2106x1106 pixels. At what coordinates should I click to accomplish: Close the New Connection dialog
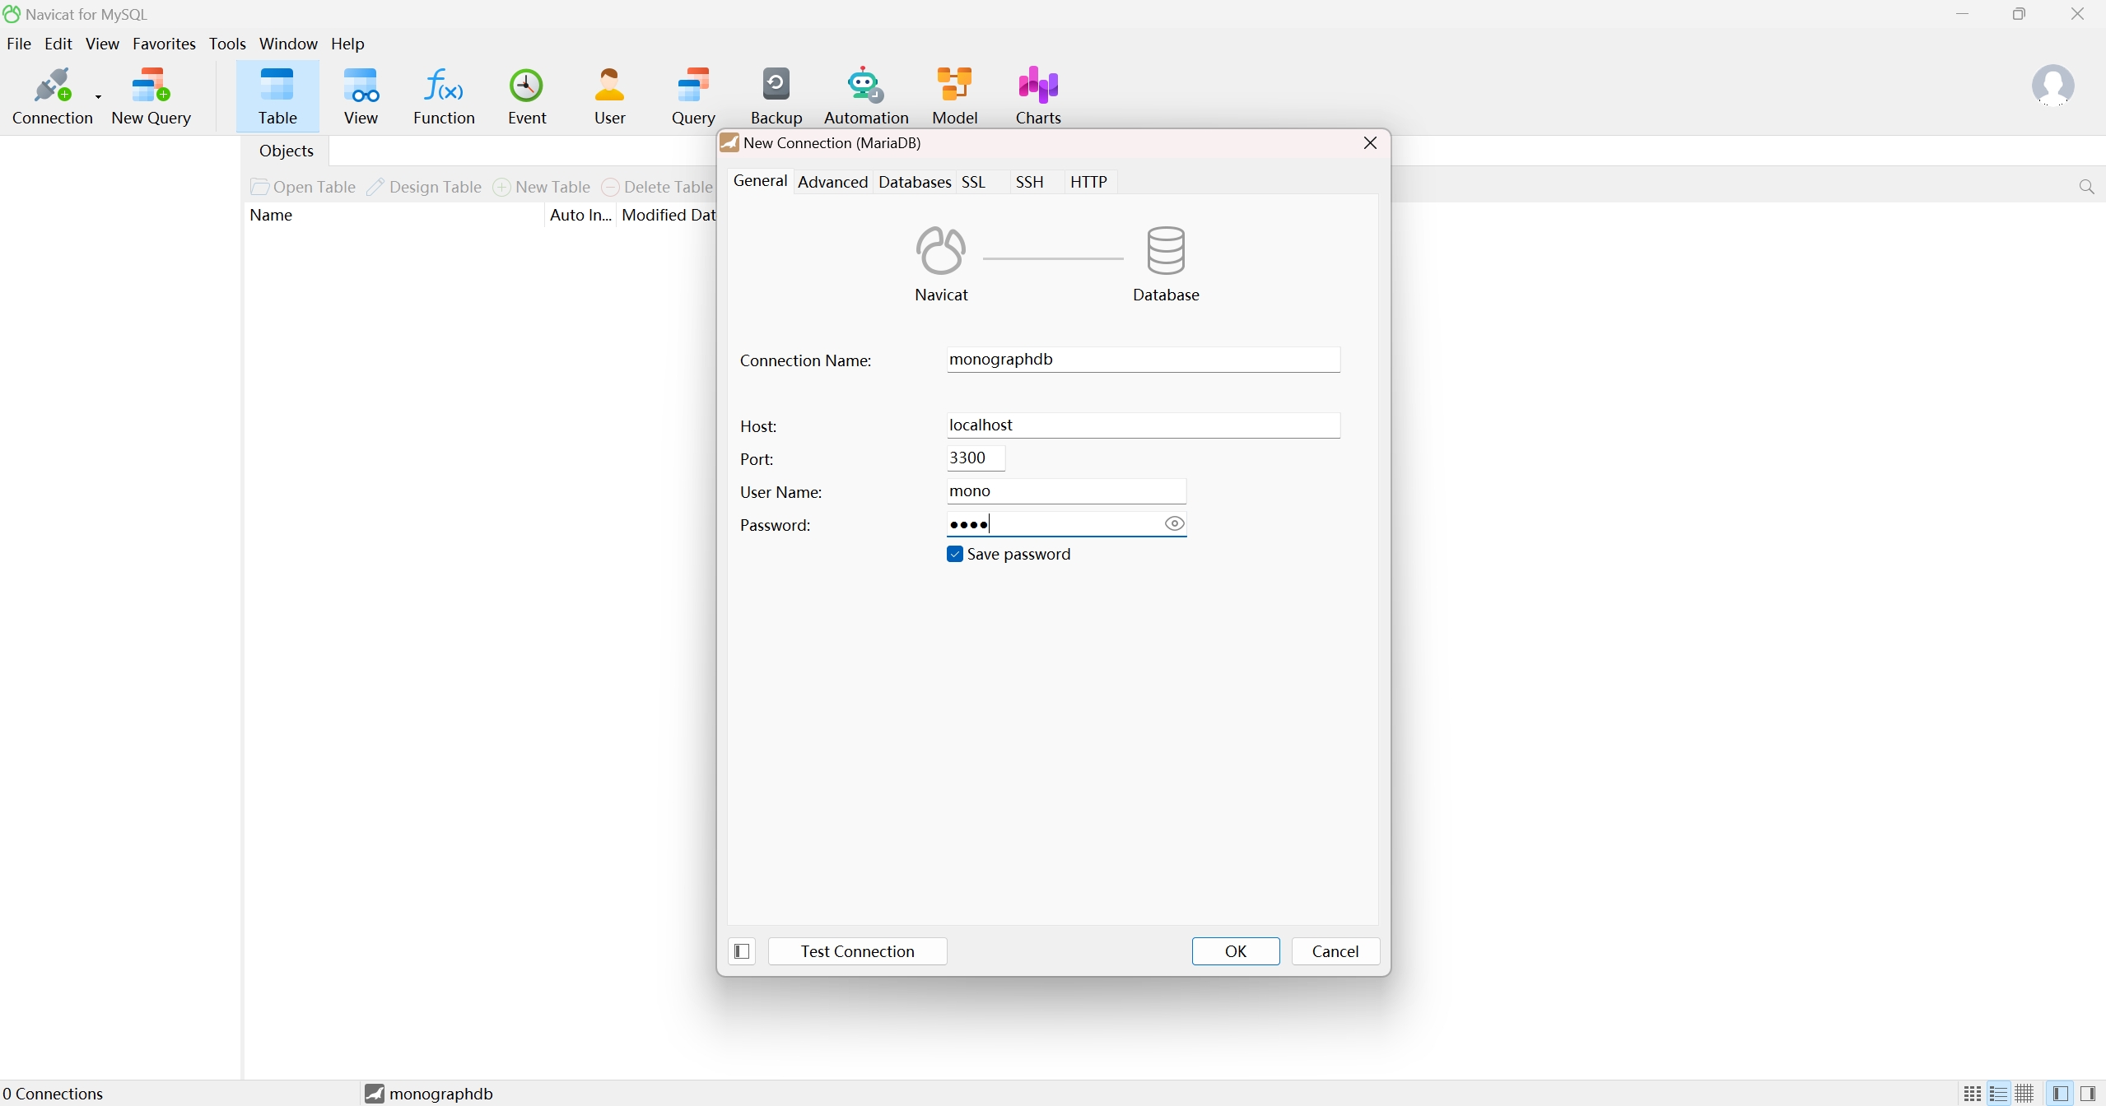pos(1370,143)
